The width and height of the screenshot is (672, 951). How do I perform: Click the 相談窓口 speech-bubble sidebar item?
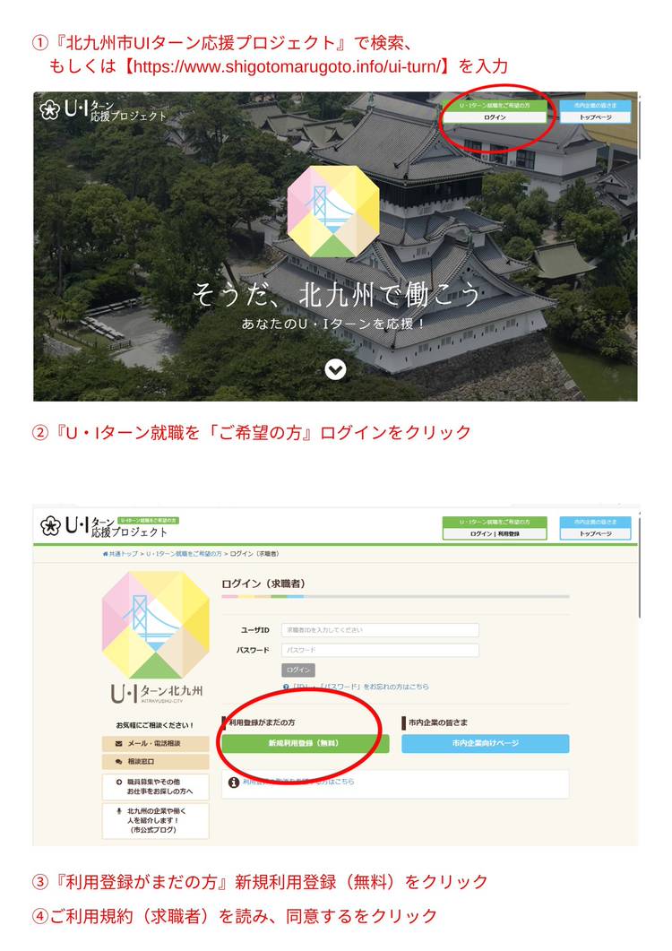click(x=155, y=762)
